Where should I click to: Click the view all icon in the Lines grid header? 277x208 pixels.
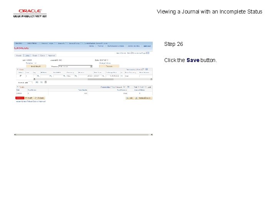point(143,69)
